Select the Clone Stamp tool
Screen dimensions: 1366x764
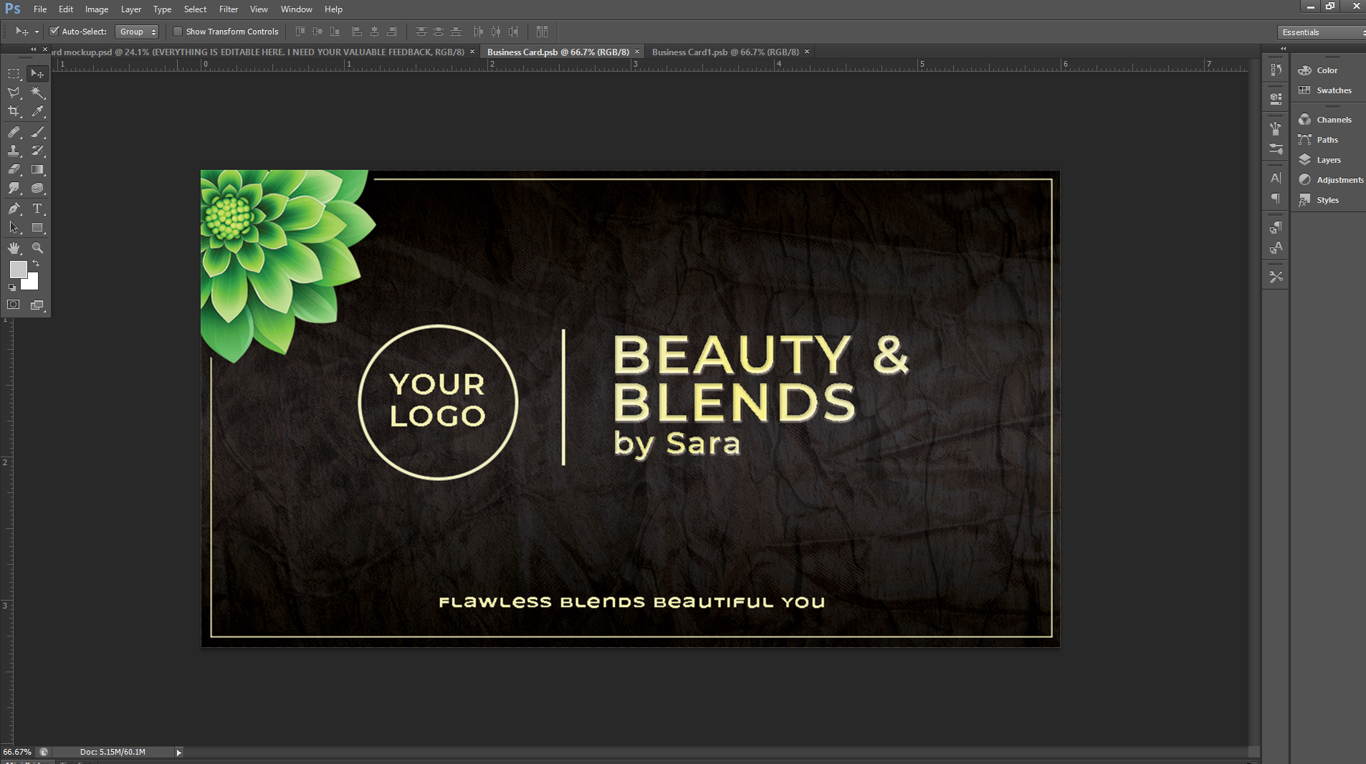click(x=14, y=151)
